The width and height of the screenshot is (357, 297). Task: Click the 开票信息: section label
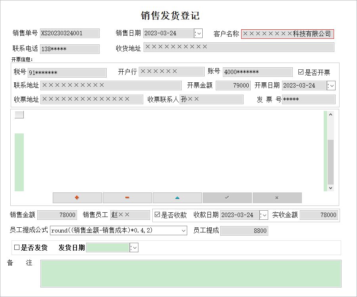click(22, 59)
